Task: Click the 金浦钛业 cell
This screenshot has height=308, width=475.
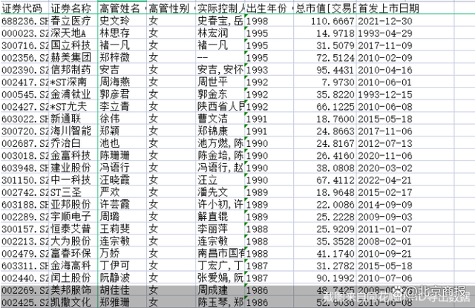Action: coord(73,94)
